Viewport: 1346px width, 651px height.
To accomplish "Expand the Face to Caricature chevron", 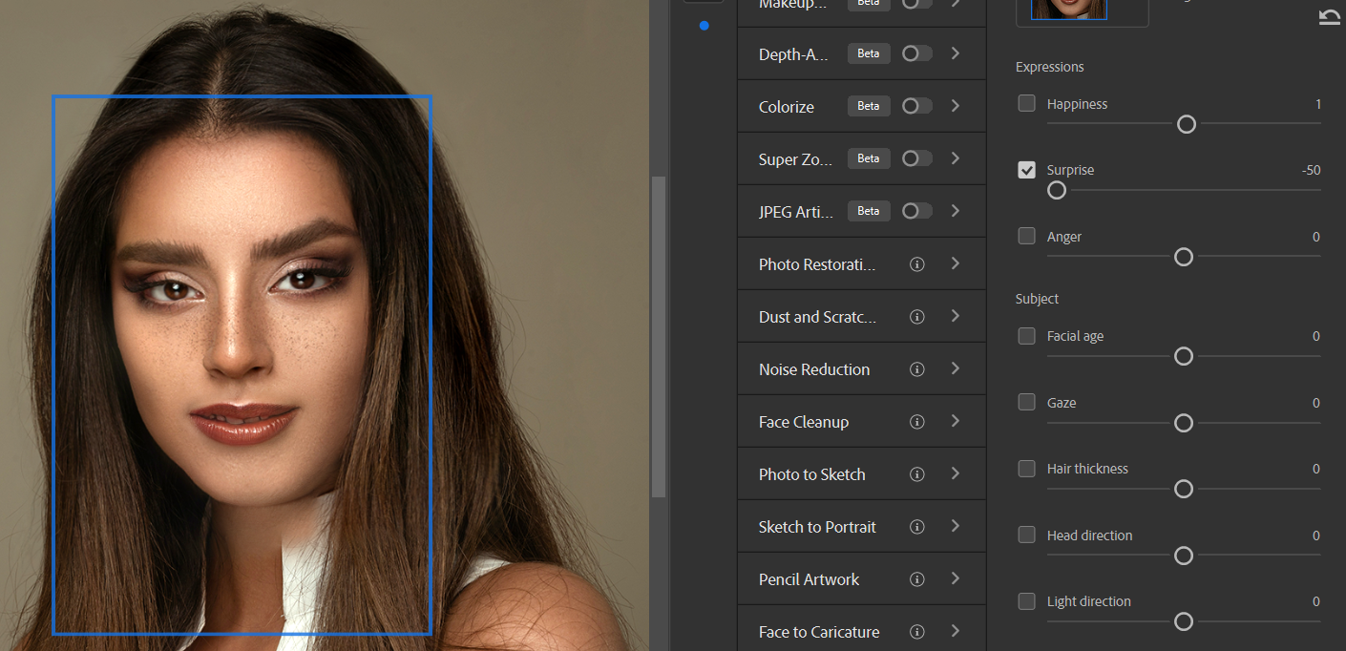I will [956, 631].
